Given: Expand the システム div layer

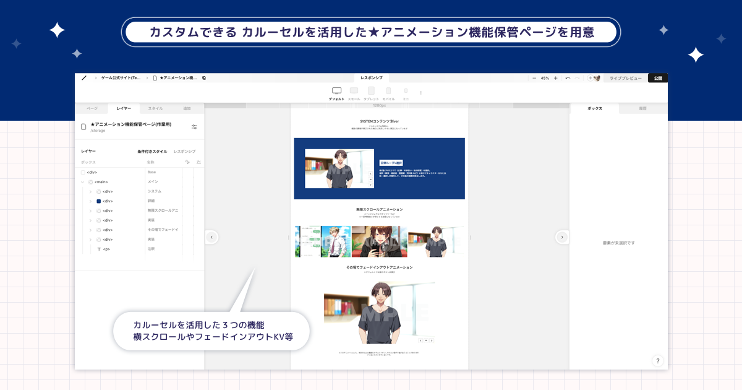Looking at the screenshot, I should [x=90, y=191].
